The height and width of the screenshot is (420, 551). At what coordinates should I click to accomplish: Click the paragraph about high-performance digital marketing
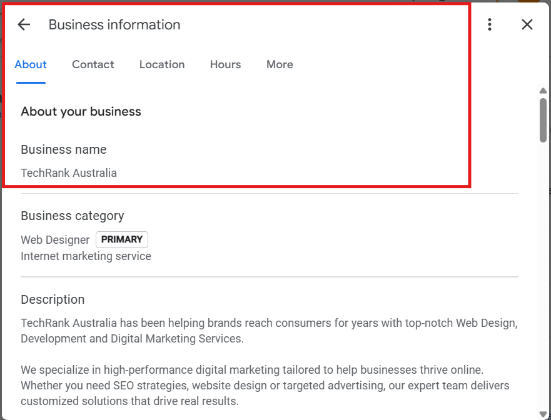[265, 385]
